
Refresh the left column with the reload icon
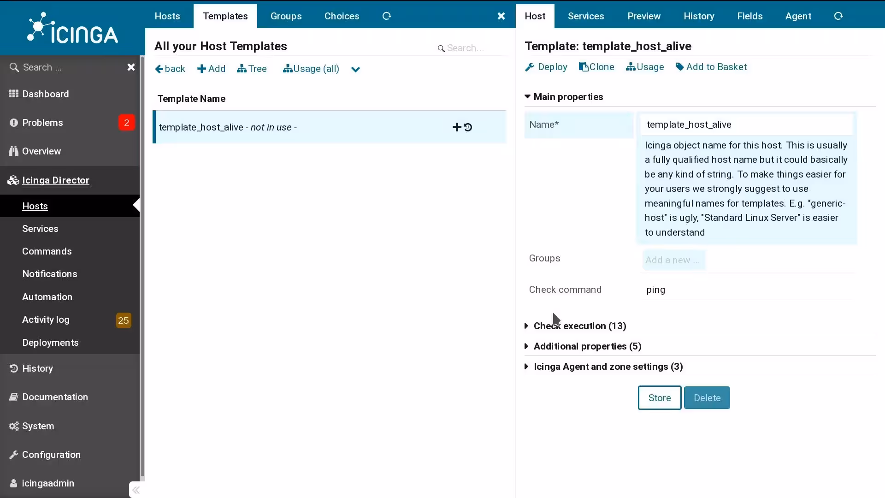(x=387, y=16)
